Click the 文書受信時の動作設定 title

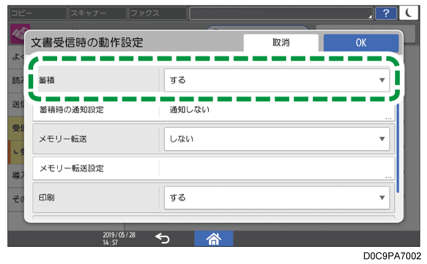tap(87, 43)
